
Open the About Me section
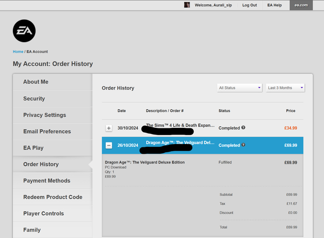point(52,82)
